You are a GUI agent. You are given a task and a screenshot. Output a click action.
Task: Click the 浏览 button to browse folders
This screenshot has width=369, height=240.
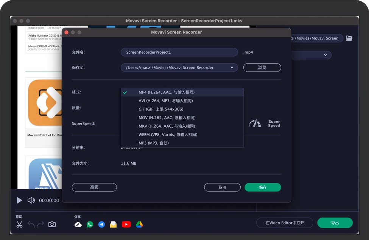pos(262,67)
